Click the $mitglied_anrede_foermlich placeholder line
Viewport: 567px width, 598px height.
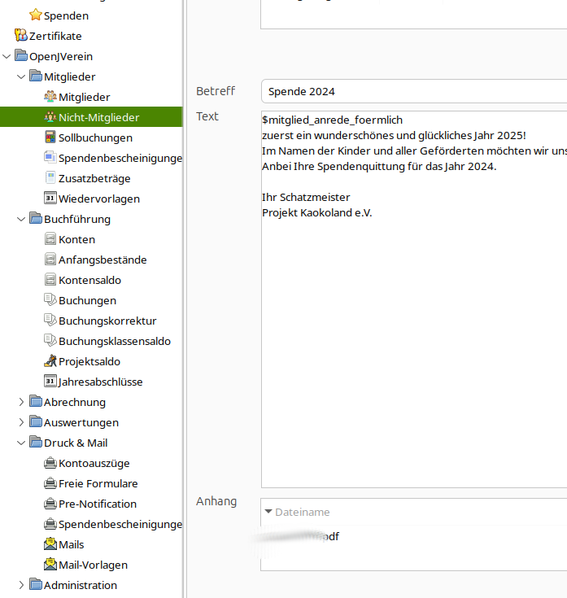point(332,120)
